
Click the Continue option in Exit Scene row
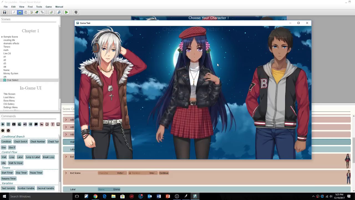tap(164, 173)
